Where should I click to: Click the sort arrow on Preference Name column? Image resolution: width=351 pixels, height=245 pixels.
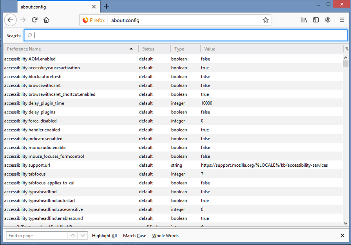pos(131,49)
